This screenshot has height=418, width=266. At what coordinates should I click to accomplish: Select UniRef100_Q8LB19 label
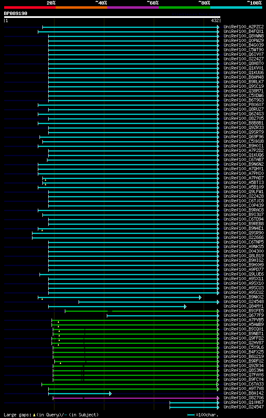[x=244, y=256]
